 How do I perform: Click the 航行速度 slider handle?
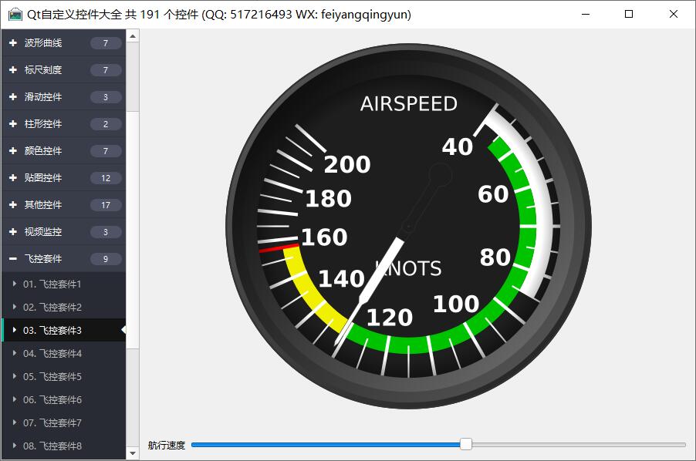coord(466,444)
